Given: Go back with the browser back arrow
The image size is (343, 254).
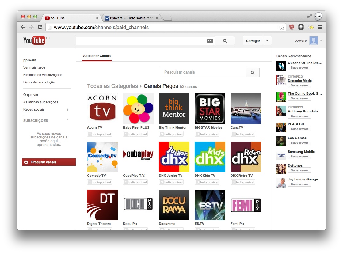Looking at the screenshot, I should 23,27.
